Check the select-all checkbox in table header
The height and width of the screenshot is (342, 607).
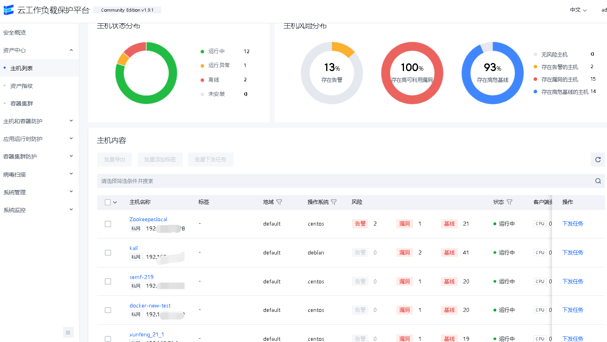(x=108, y=202)
